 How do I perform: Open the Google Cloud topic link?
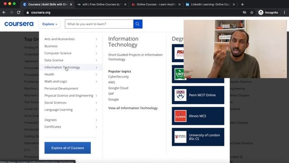point(118,88)
